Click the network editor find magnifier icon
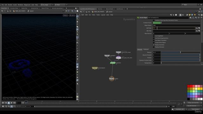Image resolution: width=203 pixels, height=114 pixels. point(199,15)
